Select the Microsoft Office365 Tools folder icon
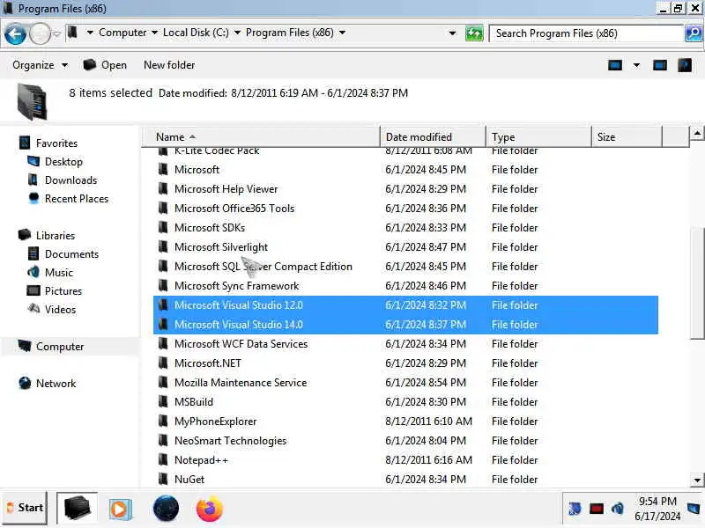 (x=163, y=208)
